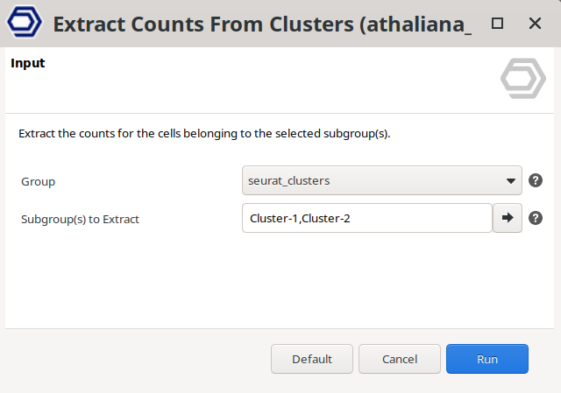Click the app logo in the title bar
The height and width of the screenshot is (393, 561).
[23, 24]
